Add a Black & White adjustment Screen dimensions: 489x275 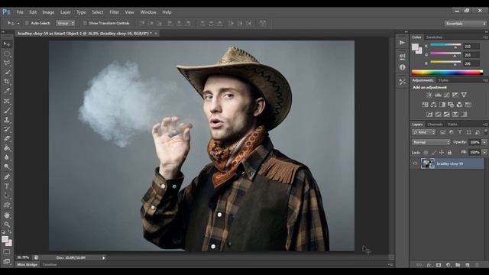tap(442, 105)
